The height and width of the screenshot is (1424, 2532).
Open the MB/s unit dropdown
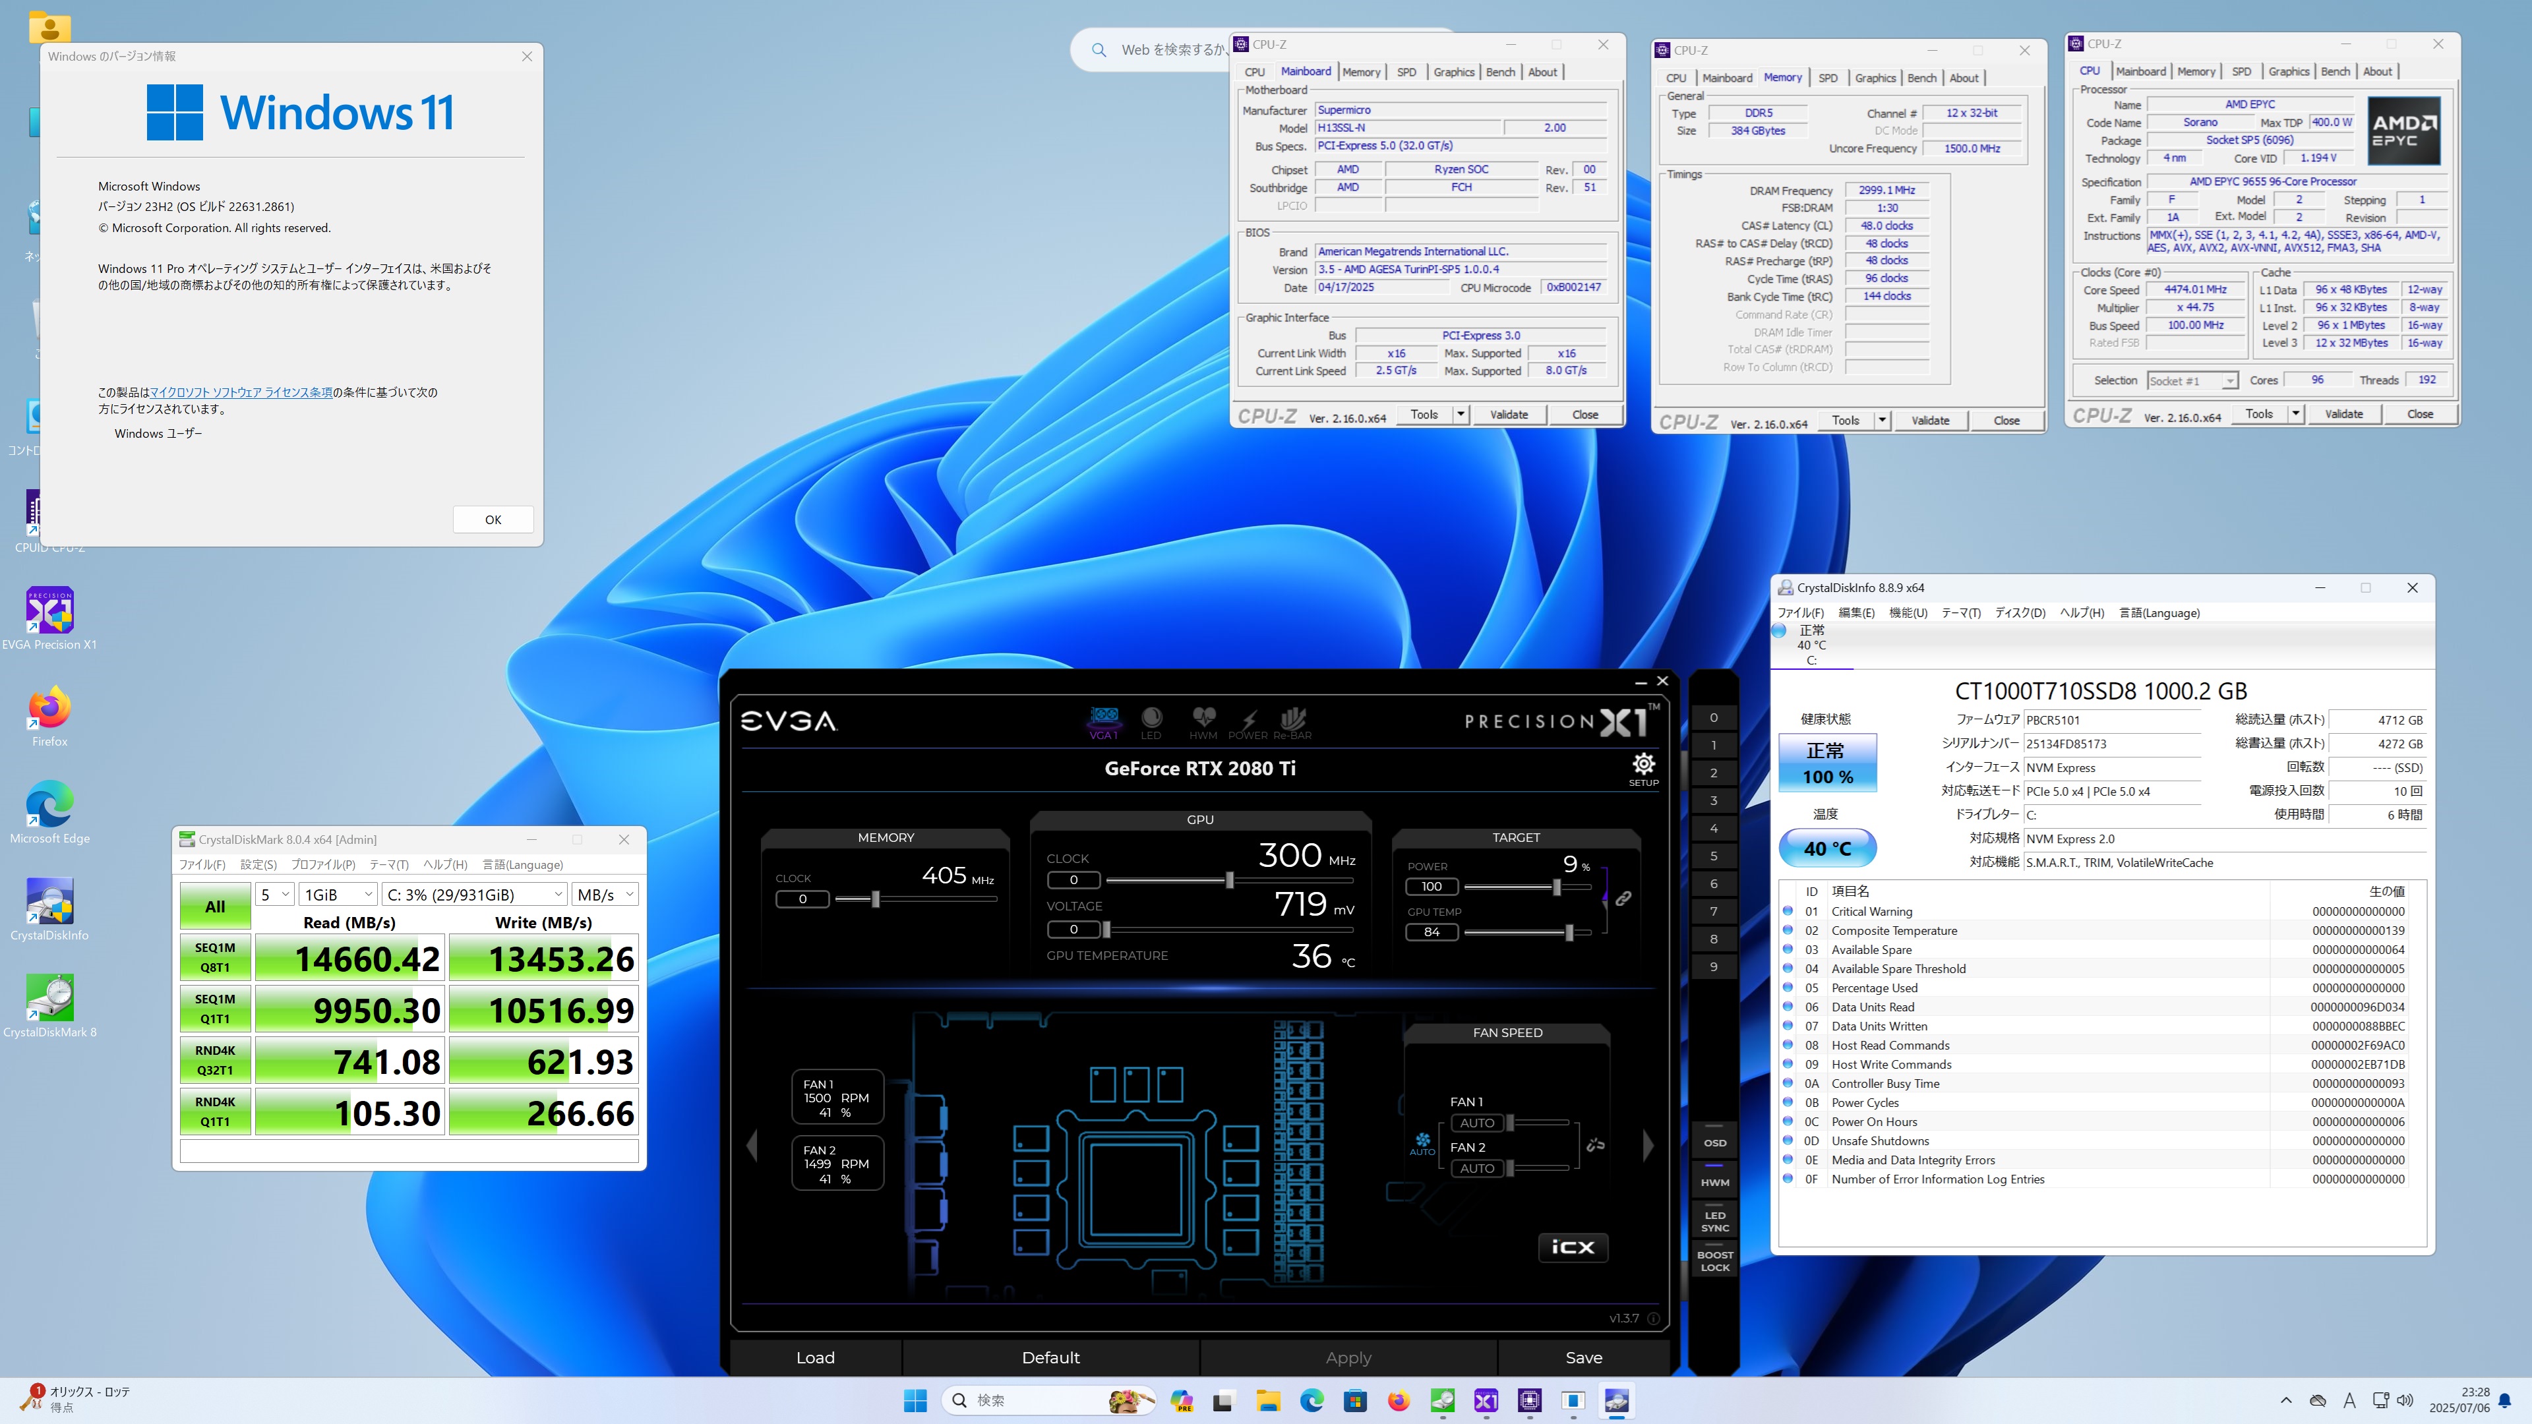(605, 895)
